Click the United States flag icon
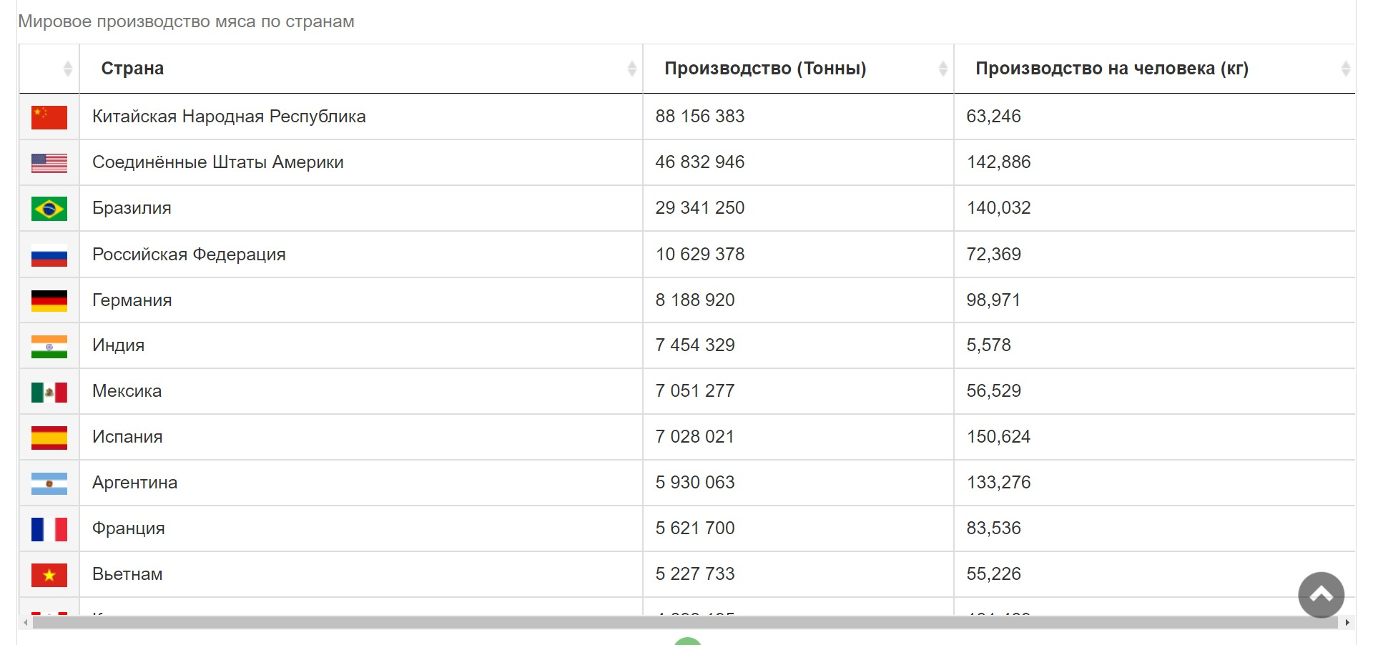Image resolution: width=1373 pixels, height=645 pixels. click(49, 163)
